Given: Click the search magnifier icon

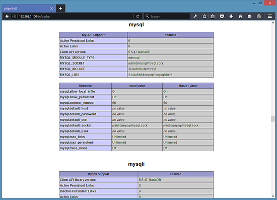Looking at the screenshot, I should 147,17.
